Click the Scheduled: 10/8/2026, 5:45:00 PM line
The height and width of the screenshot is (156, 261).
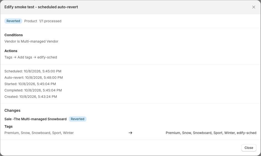coord(33,71)
